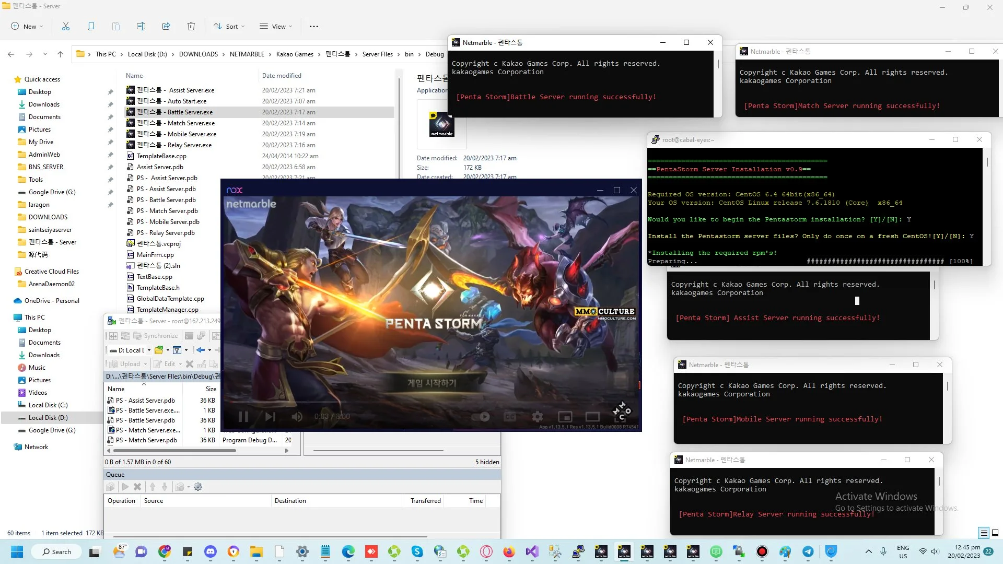Image resolution: width=1003 pixels, height=564 pixels.
Task: Select Local Disk (C:) in the navigation pane
Action: point(48,405)
